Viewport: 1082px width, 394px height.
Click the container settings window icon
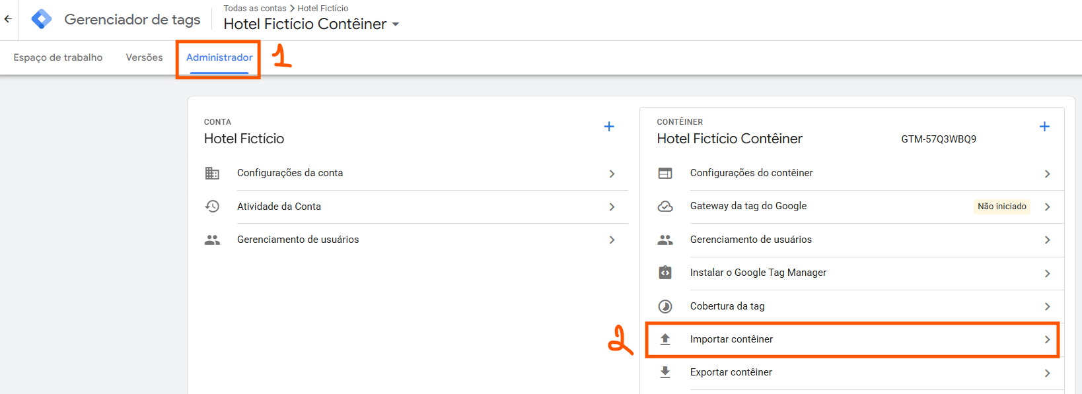665,173
